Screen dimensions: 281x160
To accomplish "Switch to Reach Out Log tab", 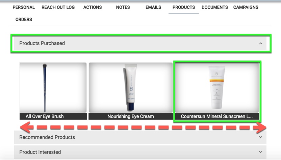I will (x=58, y=7).
